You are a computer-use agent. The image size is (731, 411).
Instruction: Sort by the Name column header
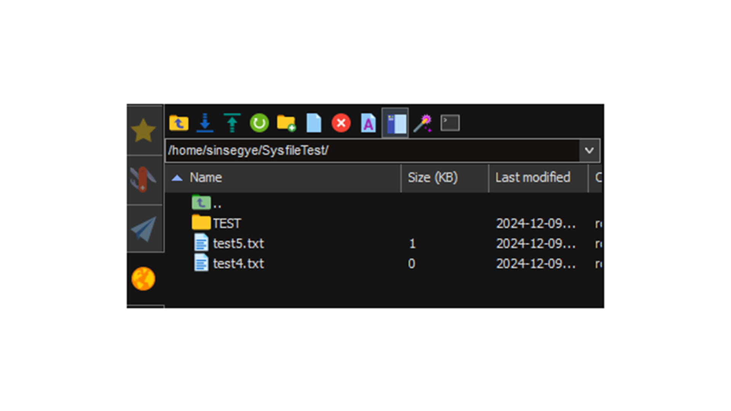206,177
